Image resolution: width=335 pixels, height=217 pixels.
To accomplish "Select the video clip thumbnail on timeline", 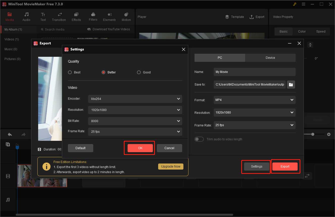I will coord(42,176).
